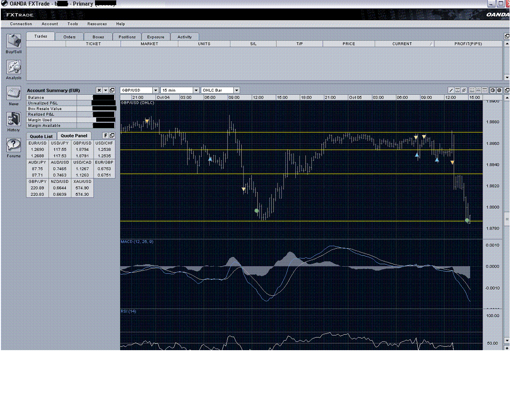The width and height of the screenshot is (513, 410).
Task: Open the Resources menu
Action: click(x=97, y=24)
